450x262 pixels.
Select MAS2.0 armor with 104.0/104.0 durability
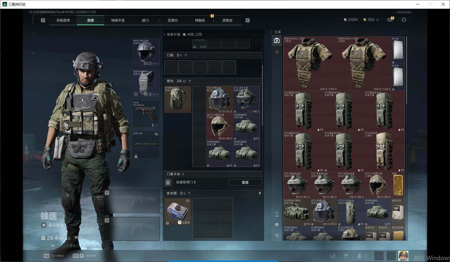click(x=364, y=64)
